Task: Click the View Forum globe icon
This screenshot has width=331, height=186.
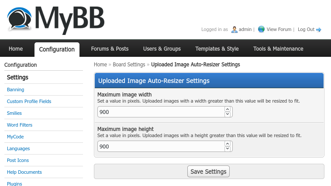Action: click(x=261, y=29)
